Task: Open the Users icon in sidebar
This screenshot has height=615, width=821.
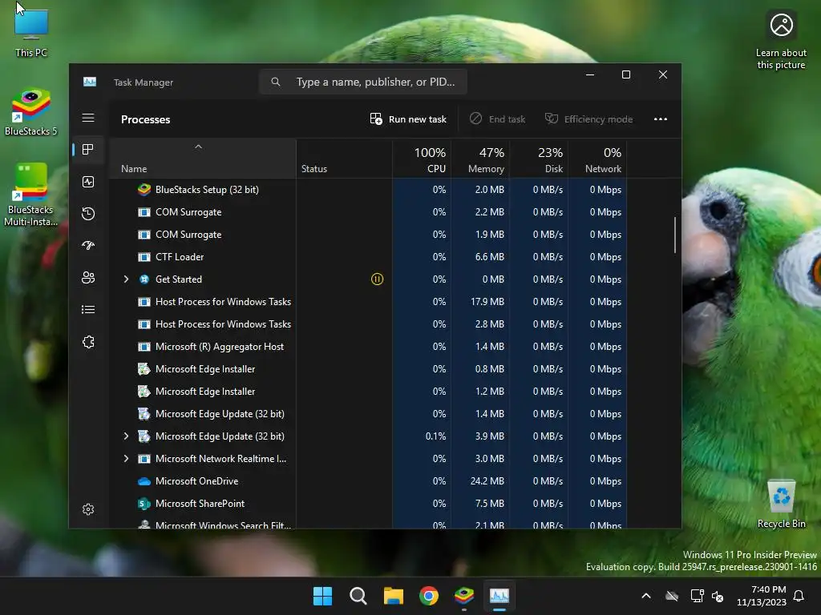Action: coord(88,278)
